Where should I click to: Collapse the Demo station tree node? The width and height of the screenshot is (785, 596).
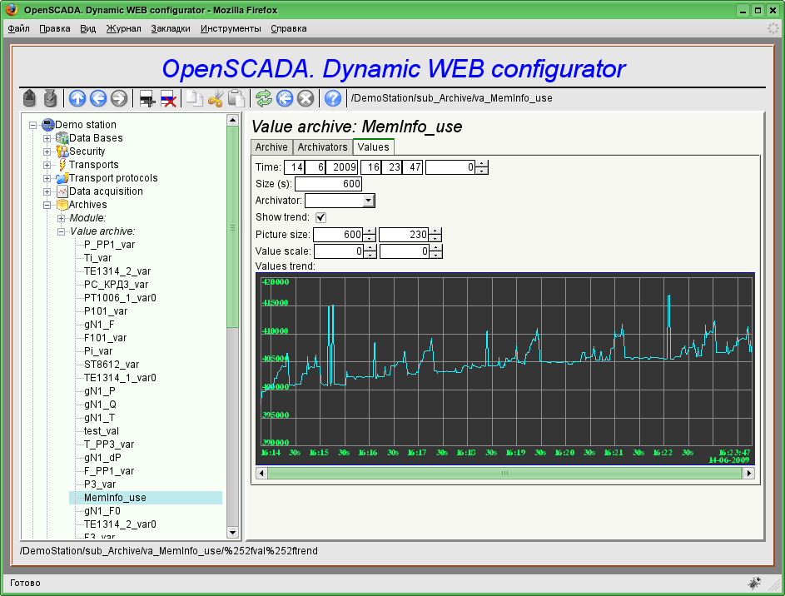tap(33, 125)
